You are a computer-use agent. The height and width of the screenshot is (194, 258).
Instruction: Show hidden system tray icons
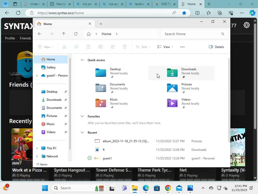(x=203, y=188)
